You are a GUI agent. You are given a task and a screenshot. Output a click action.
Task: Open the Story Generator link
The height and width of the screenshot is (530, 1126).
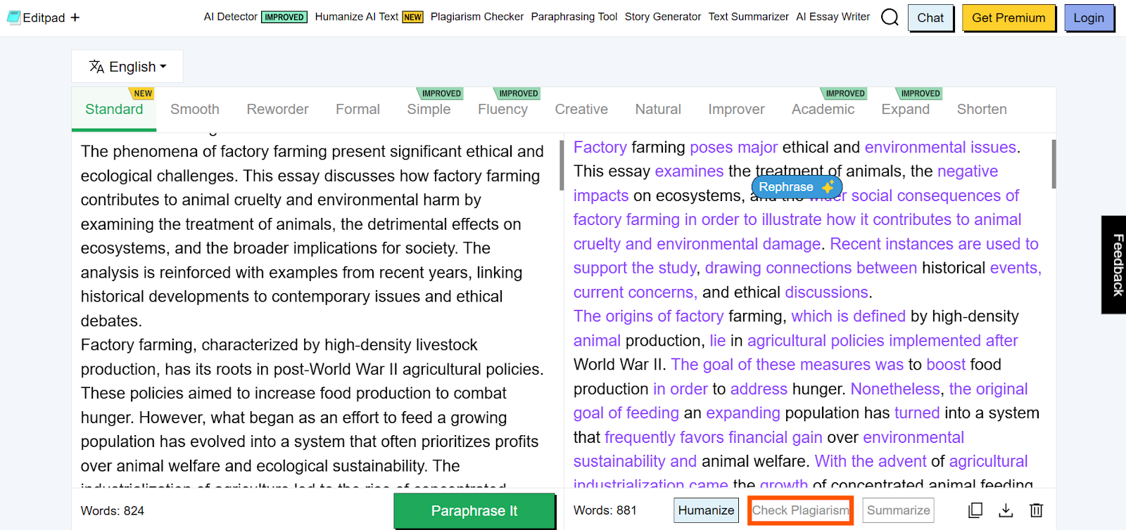coord(663,17)
